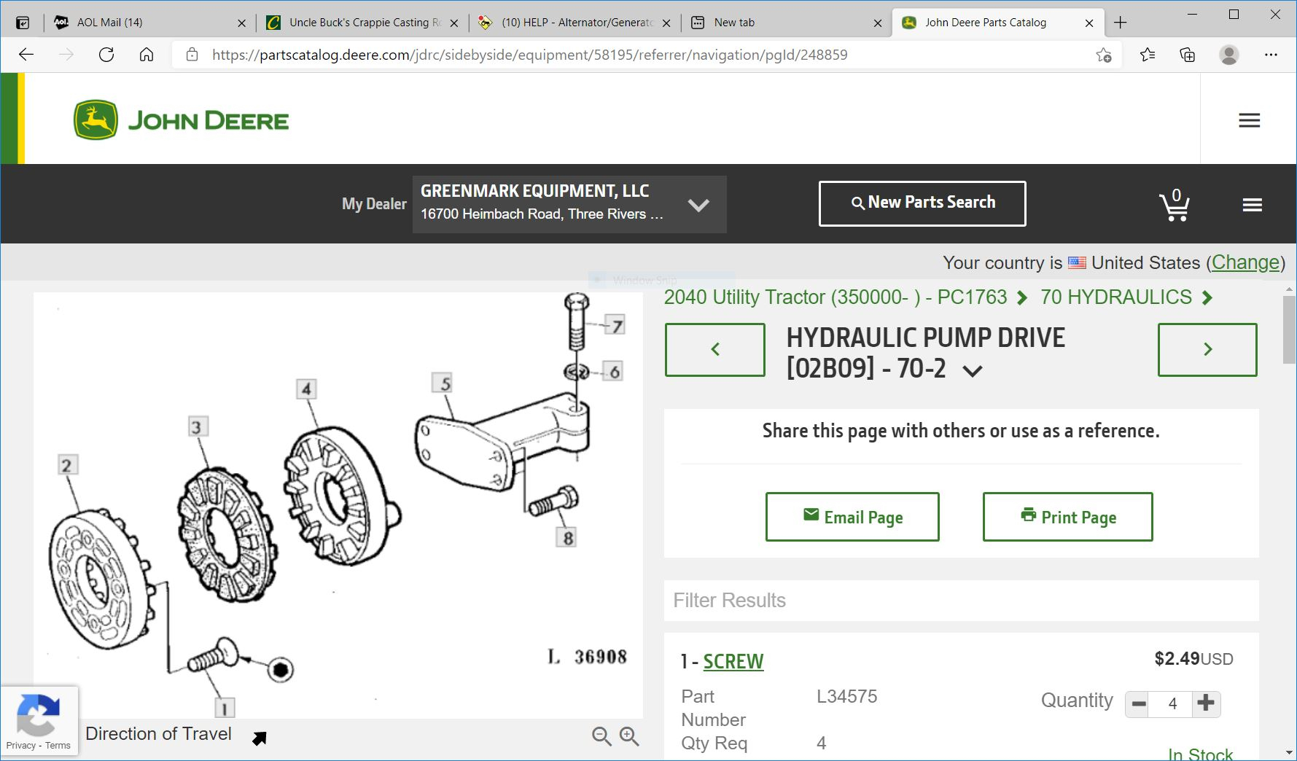The height and width of the screenshot is (761, 1297).
Task: Click the Filter Results input field
Action: [960, 600]
